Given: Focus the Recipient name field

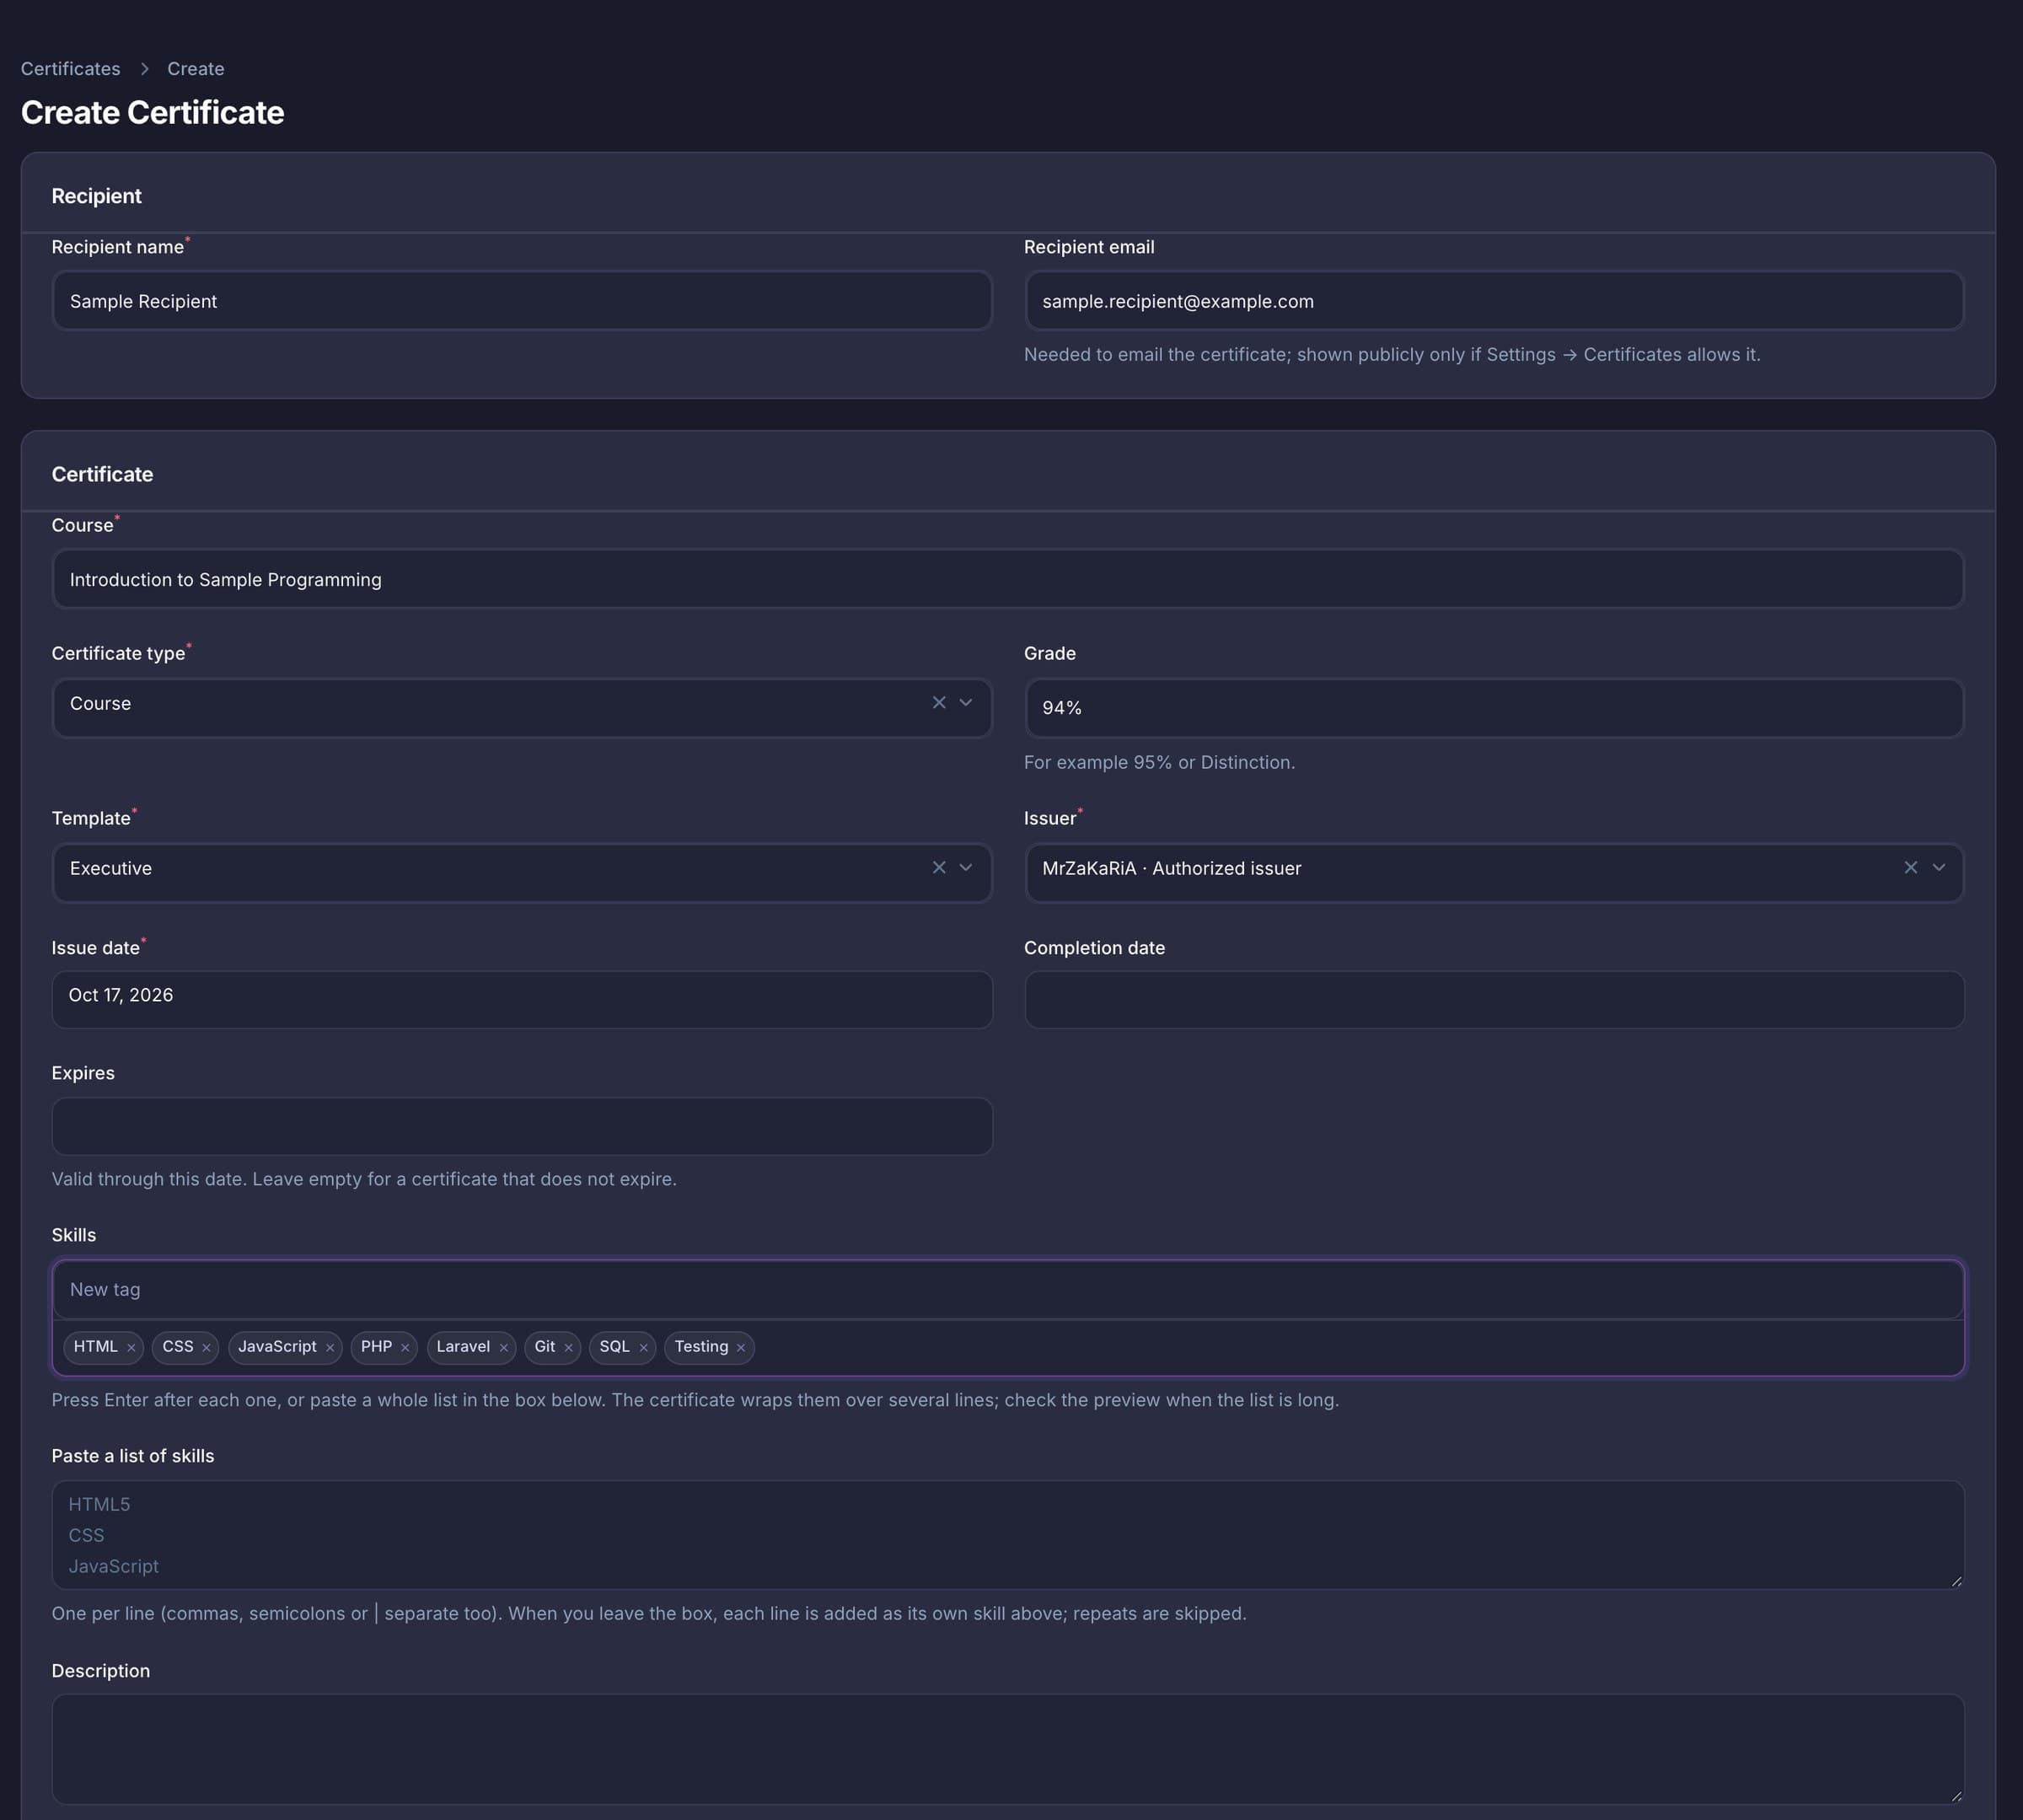Looking at the screenshot, I should pos(522,301).
